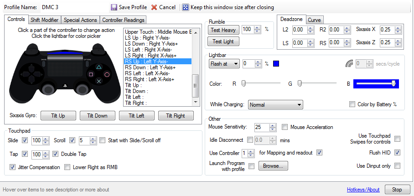Click the R2 deadzone stepper
Image resolution: width=414 pixels, height=196 pixels.
coord(347,30)
